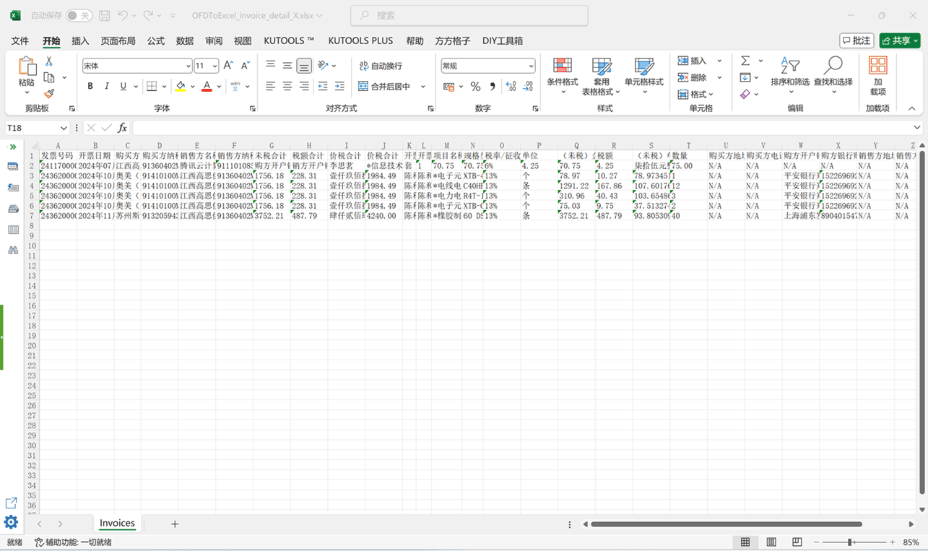The width and height of the screenshot is (928, 551).
Task: Click the Redo arrow icon
Action: 149,15
